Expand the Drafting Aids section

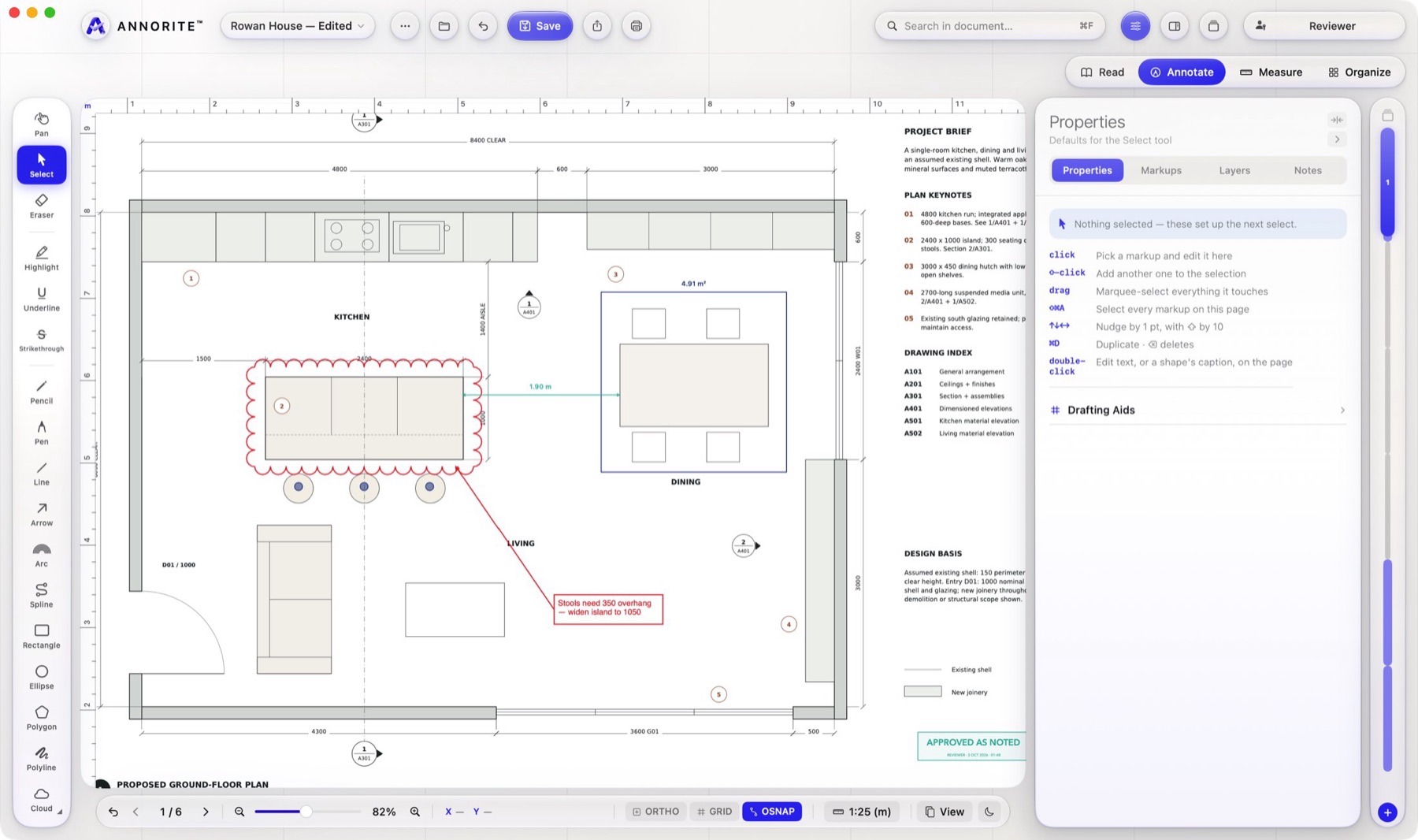(x=1197, y=410)
